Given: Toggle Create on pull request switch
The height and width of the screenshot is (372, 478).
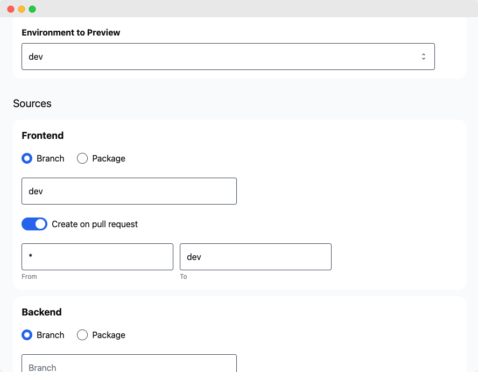Looking at the screenshot, I should click(x=34, y=224).
